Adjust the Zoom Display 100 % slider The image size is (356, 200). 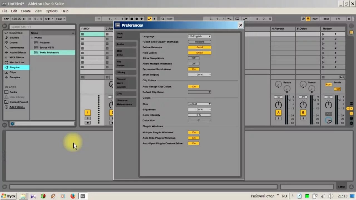click(x=199, y=75)
